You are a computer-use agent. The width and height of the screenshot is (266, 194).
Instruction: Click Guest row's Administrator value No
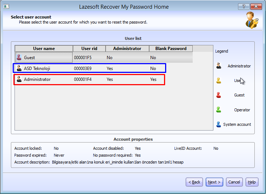point(110,58)
